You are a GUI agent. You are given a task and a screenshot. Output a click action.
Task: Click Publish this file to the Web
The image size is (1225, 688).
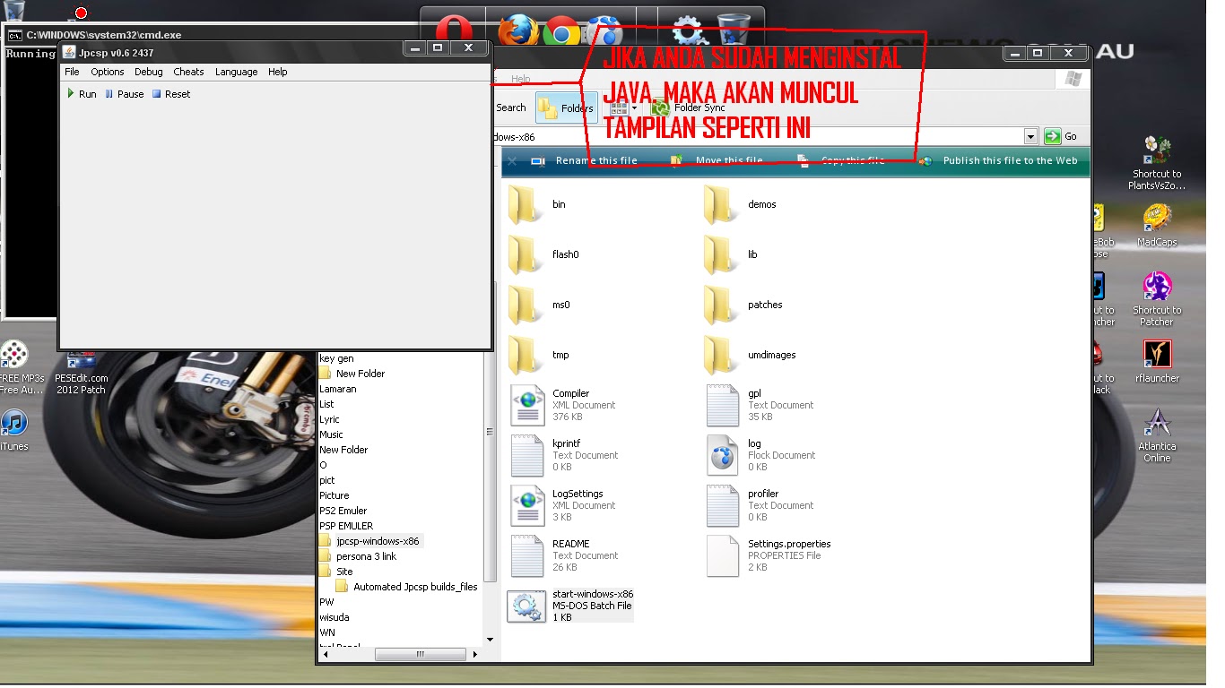tap(998, 160)
